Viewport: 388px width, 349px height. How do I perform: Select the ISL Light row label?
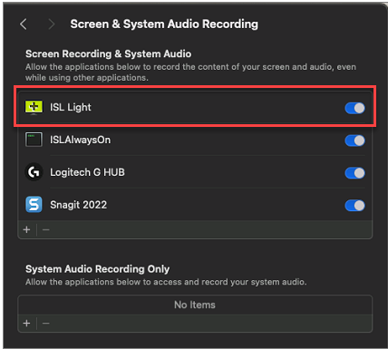(71, 107)
